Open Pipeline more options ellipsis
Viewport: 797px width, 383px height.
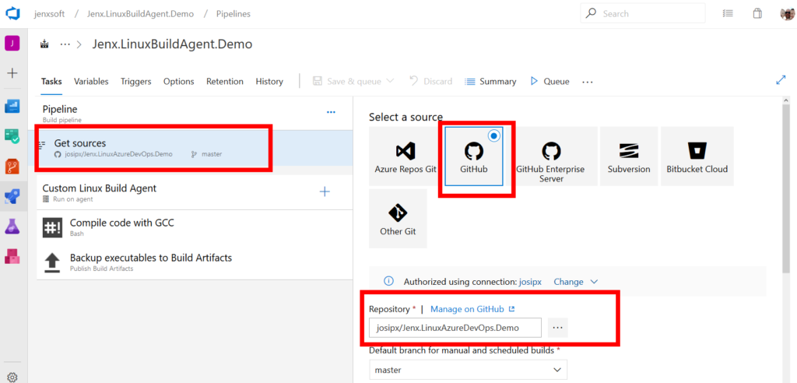pos(331,112)
